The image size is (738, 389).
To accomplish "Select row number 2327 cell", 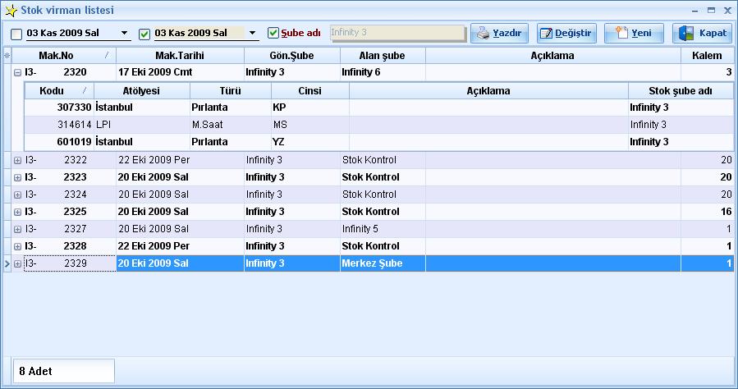I will pos(70,229).
